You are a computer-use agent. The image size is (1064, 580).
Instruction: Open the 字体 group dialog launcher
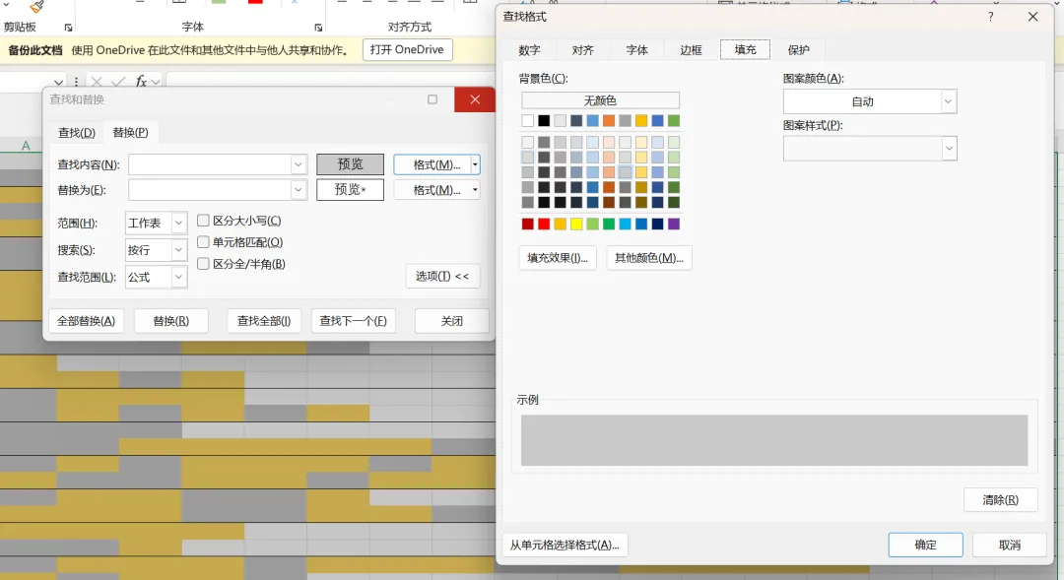(x=318, y=28)
